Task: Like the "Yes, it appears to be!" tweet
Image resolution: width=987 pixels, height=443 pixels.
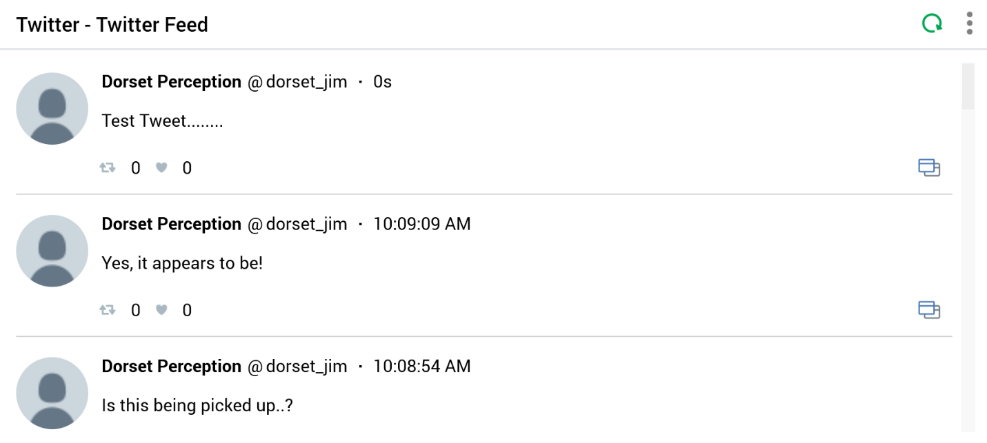Action: click(161, 310)
